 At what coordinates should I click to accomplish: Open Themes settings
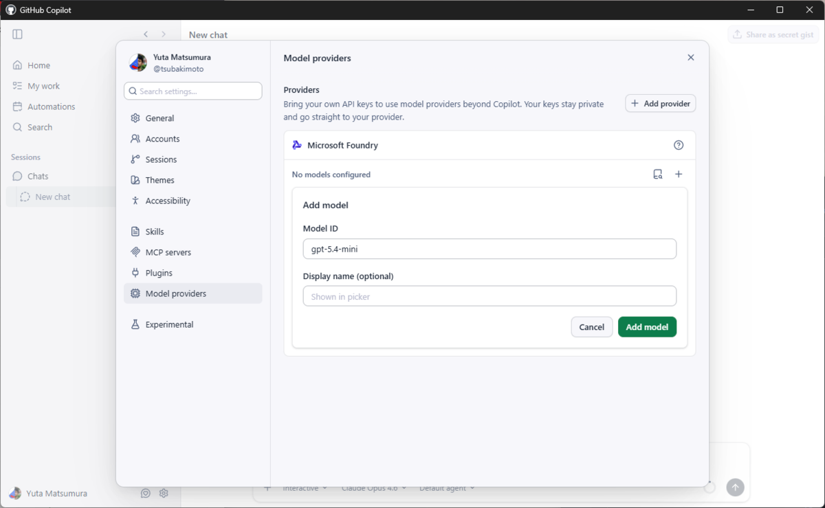click(193, 180)
